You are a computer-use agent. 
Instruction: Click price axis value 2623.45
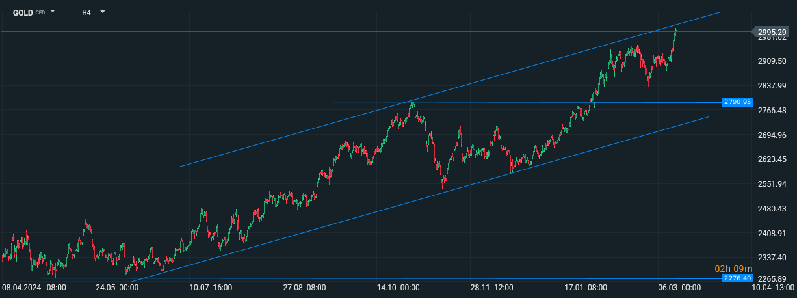(772, 159)
